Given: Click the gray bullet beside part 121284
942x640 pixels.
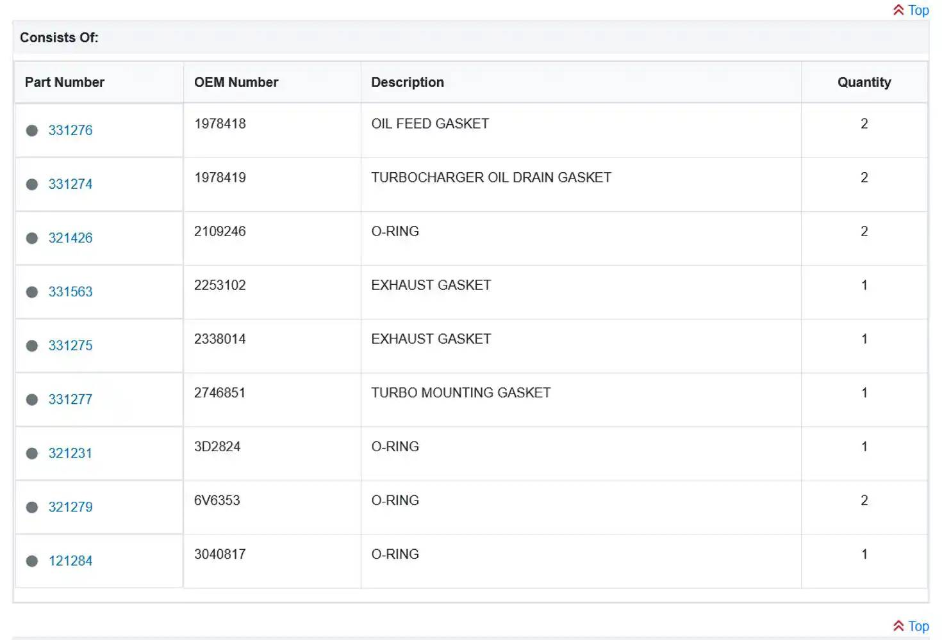Looking at the screenshot, I should [x=32, y=561].
